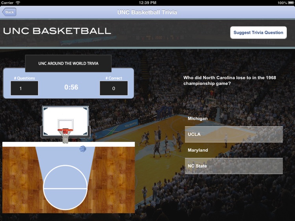Tap the 0:56 countdown timer
Image resolution: width=295 pixels, height=221 pixels.
click(71, 87)
